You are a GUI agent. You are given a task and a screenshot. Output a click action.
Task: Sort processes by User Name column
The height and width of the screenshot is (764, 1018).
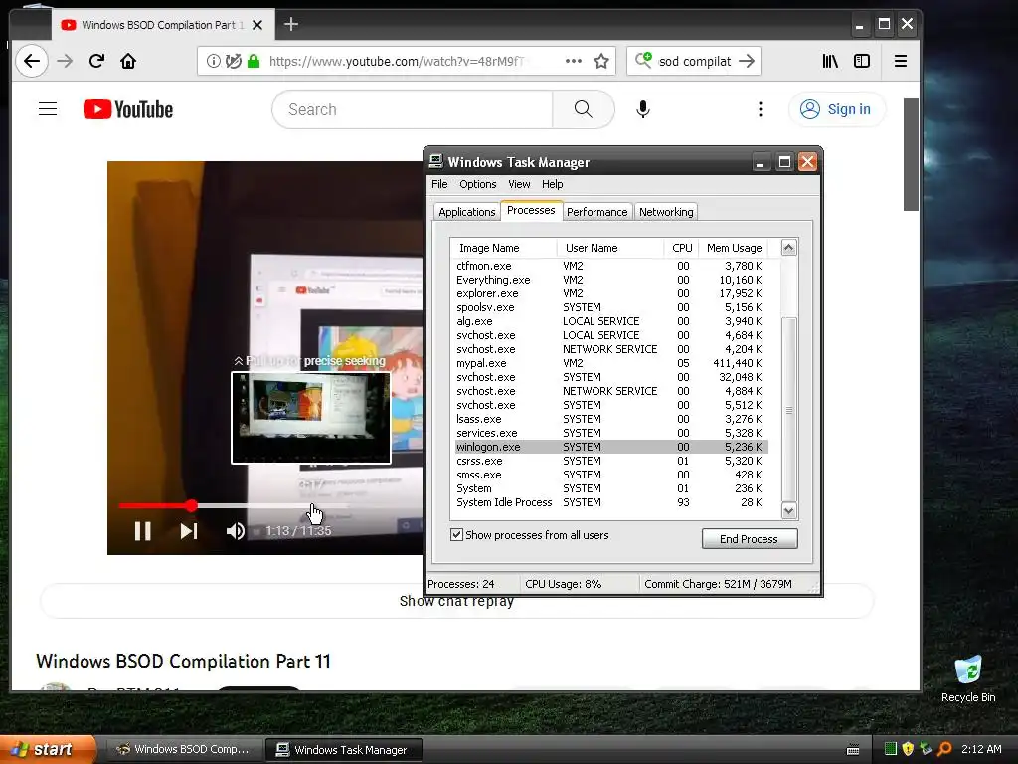610,248
